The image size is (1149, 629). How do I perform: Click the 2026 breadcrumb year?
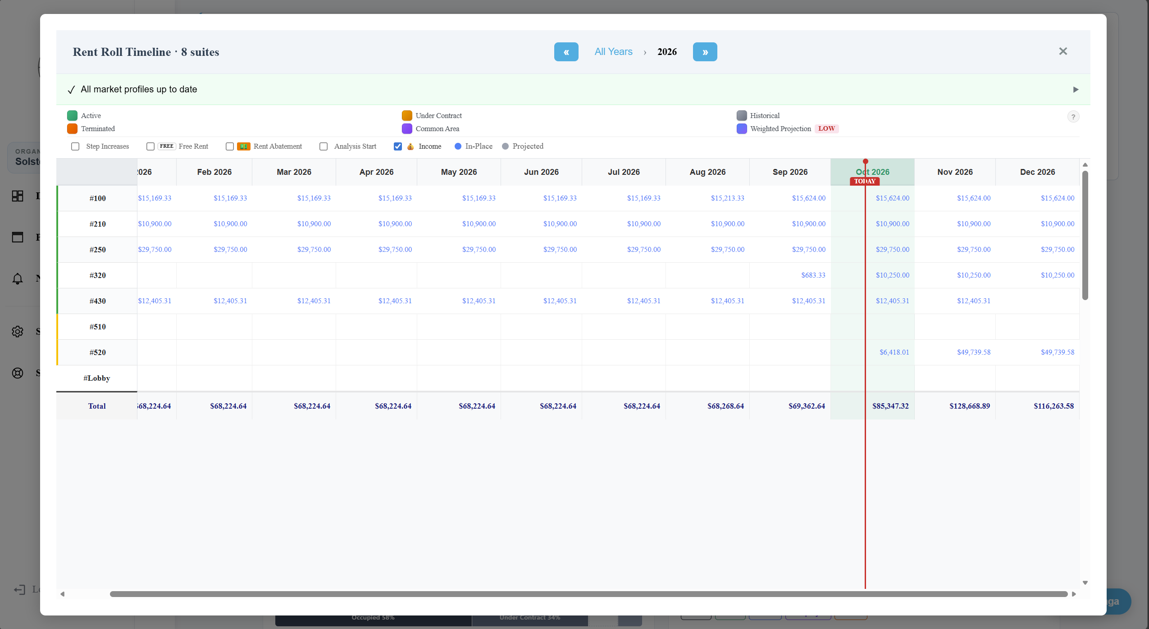point(667,52)
